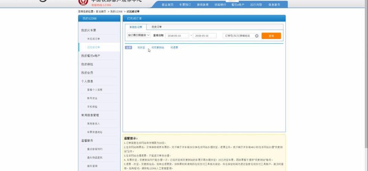
Task: Open the 出行向导 navigation item
Action: (256, 5)
